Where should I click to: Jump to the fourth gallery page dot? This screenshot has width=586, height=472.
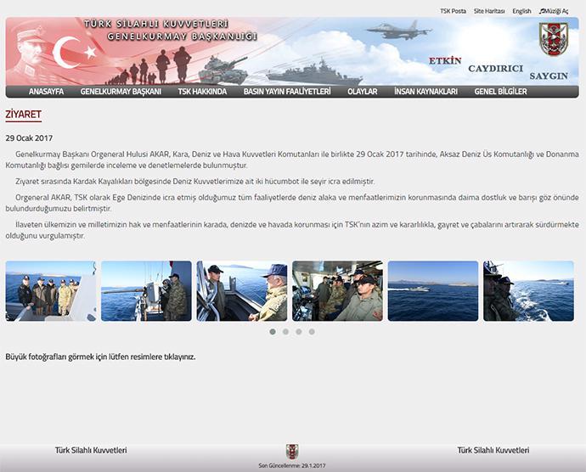click(312, 332)
